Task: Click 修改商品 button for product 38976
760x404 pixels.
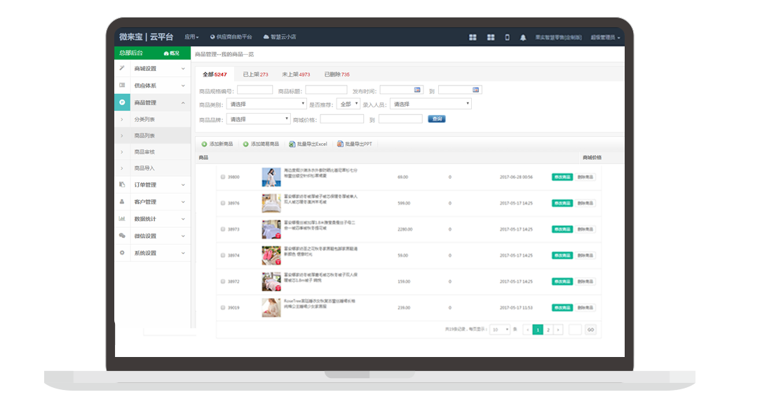Action: point(562,203)
